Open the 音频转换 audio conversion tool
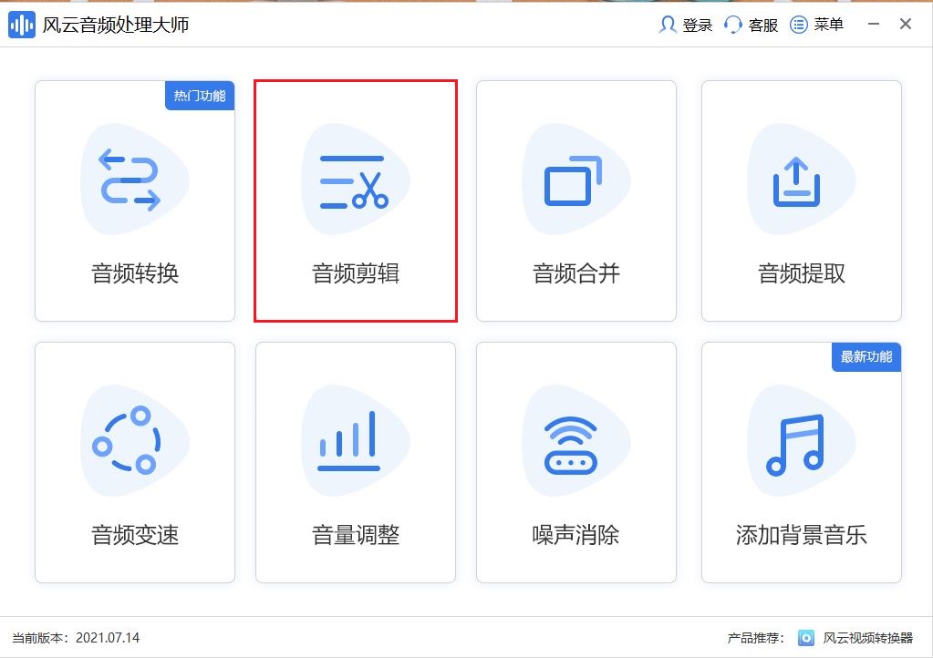The height and width of the screenshot is (658, 933). 134,202
